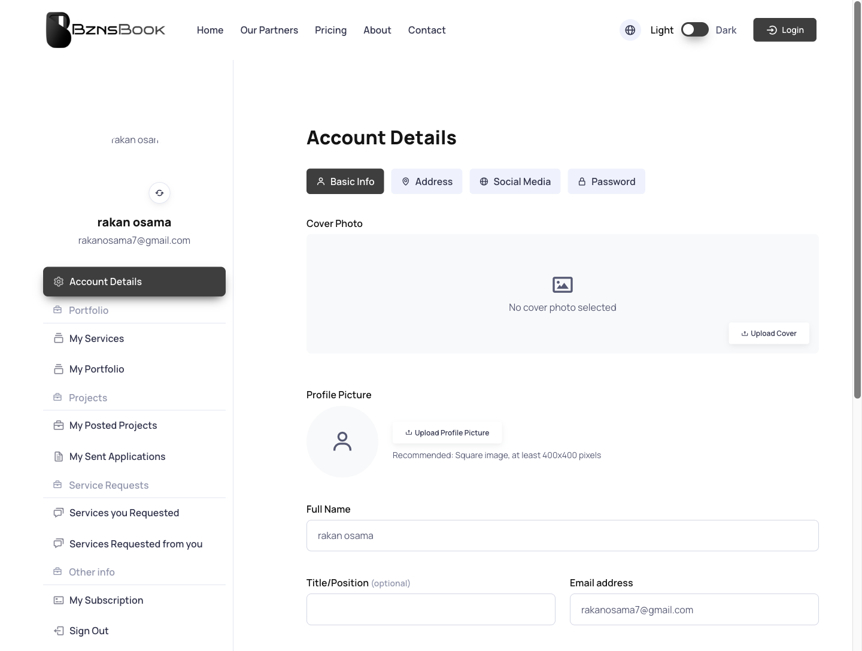Screen dimensions: 862x651
Task: Toggle the Light/Dark theme switch
Action: pyautogui.click(x=694, y=30)
